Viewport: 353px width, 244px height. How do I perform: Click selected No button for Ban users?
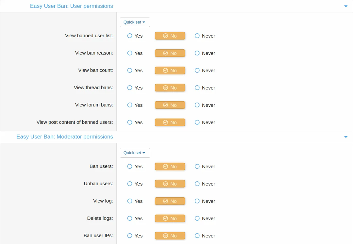coord(170,167)
